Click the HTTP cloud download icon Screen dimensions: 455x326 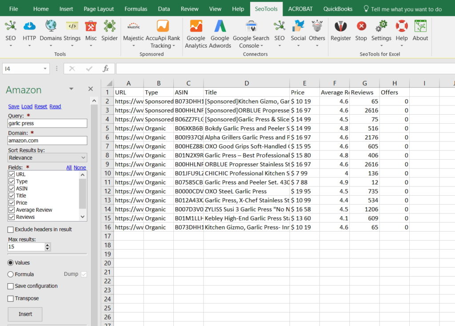(29, 26)
